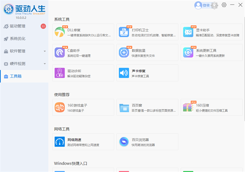Screen dimensions: 245x172
Task: Launch the 网络测速 speedometer icon
Action: point(60,142)
